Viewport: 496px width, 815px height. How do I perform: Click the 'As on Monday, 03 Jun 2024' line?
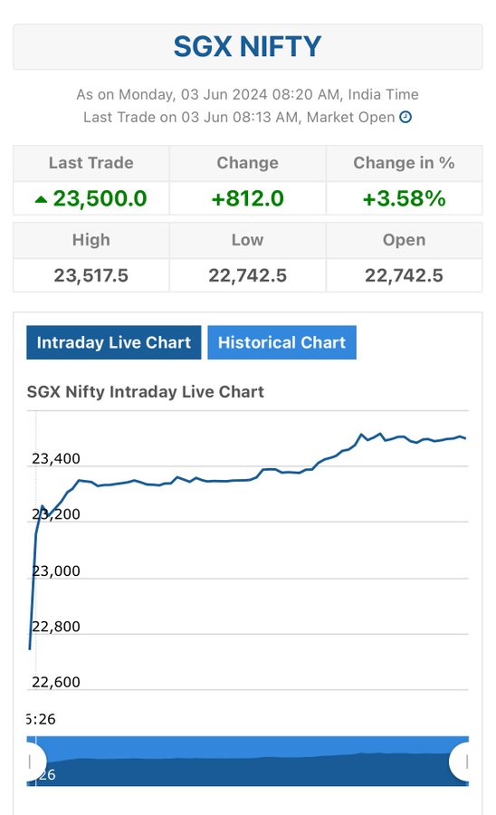tap(248, 94)
